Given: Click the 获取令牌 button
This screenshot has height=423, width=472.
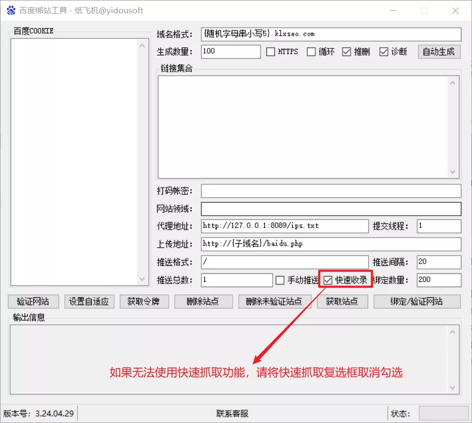Looking at the screenshot, I should click(144, 302).
